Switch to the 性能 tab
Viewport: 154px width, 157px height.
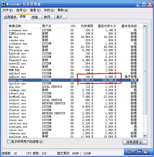(37, 17)
